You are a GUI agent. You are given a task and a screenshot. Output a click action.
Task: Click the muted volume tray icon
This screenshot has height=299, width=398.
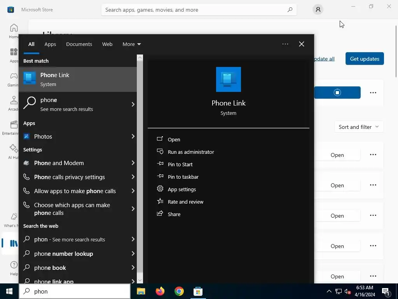[x=347, y=291]
